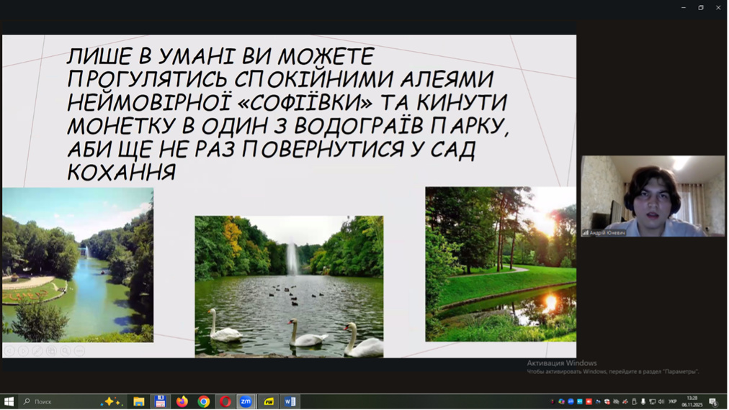Screen dimensions: 729x410
Task: Open more slideshow options (ellipsis)
Action: click(x=80, y=350)
